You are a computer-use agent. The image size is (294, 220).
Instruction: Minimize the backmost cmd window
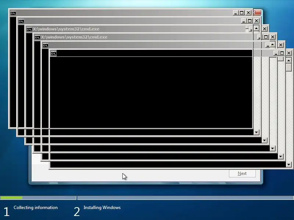[236, 13]
